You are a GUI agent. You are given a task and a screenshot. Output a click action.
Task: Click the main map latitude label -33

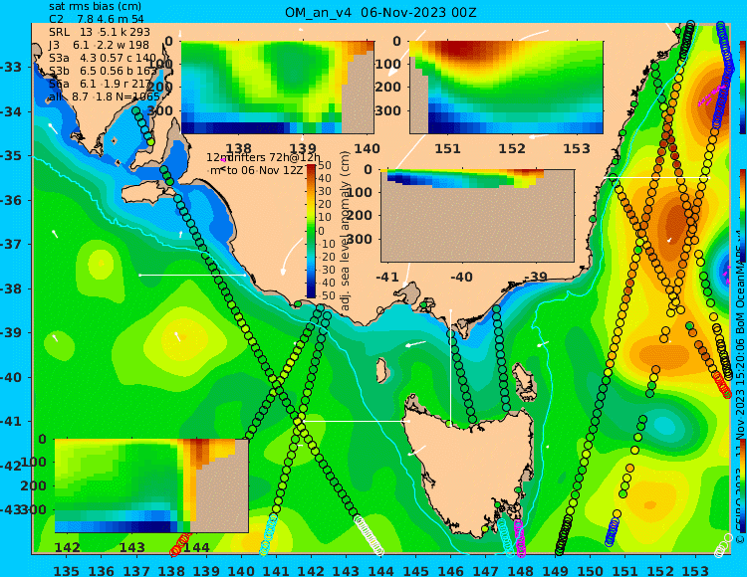pyautogui.click(x=11, y=67)
